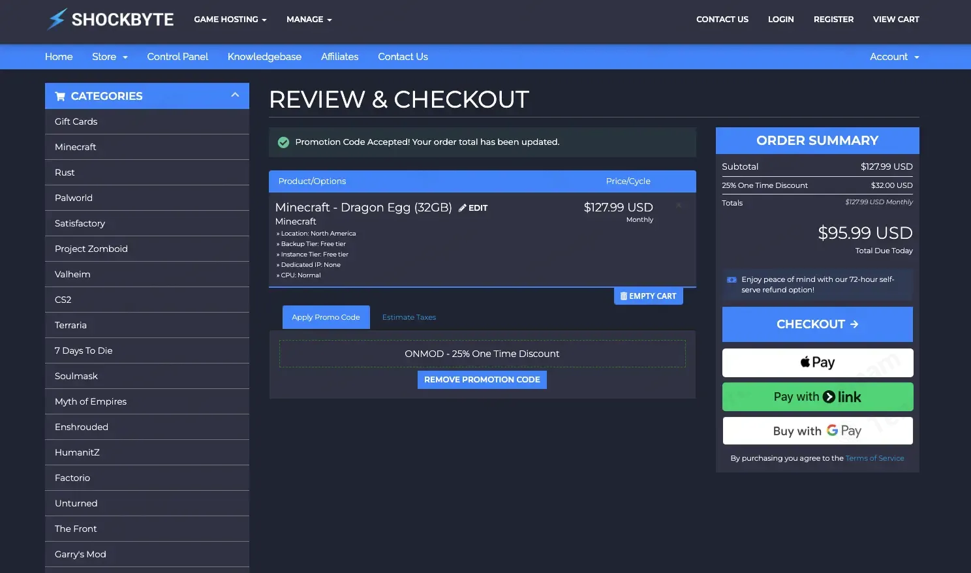Click the ONMOD 25% One Time Discount box
Image resolution: width=971 pixels, height=573 pixels.
pos(482,354)
